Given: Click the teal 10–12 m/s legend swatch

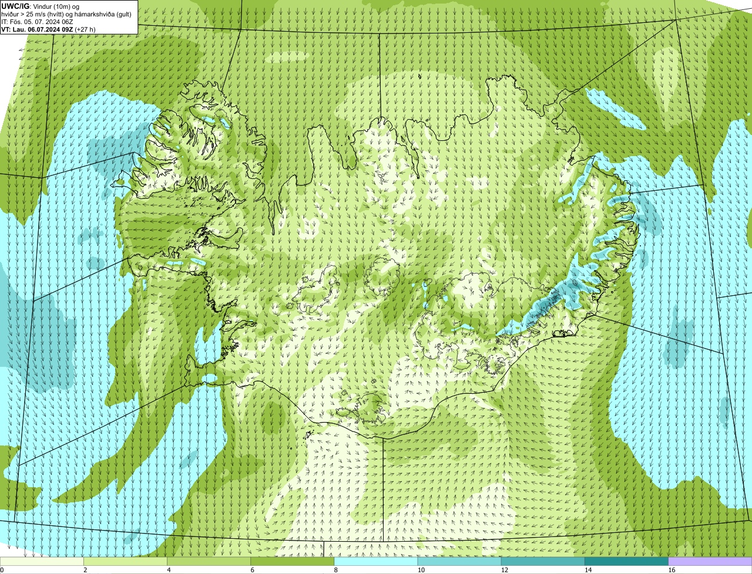Looking at the screenshot, I should click(459, 562).
